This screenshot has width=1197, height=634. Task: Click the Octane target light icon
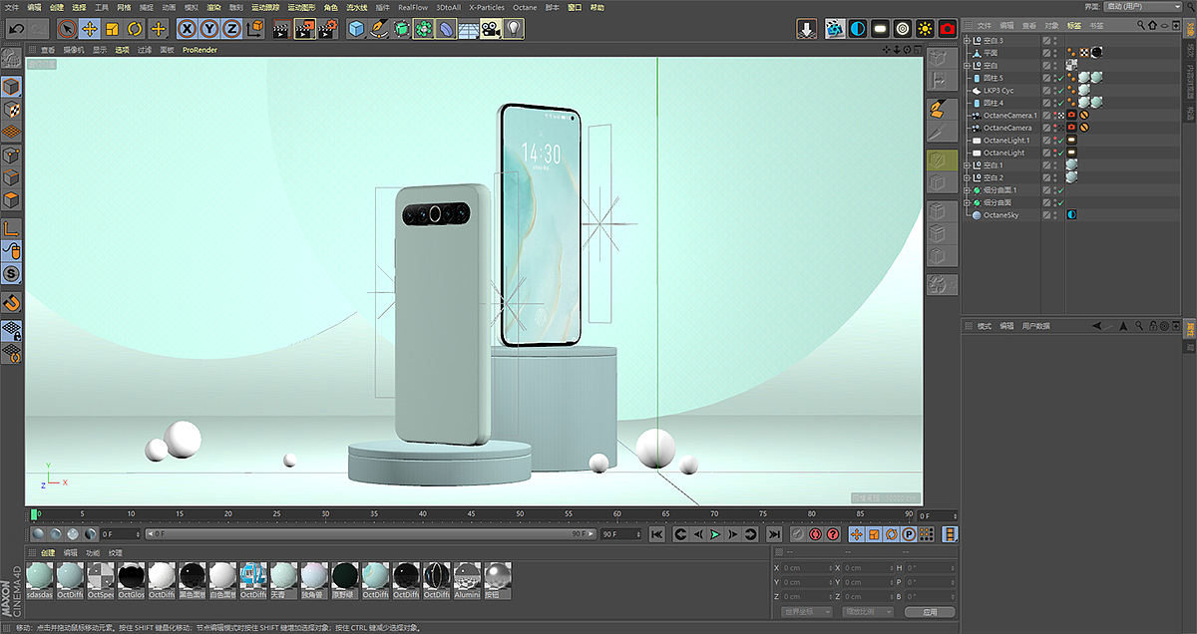tap(903, 29)
